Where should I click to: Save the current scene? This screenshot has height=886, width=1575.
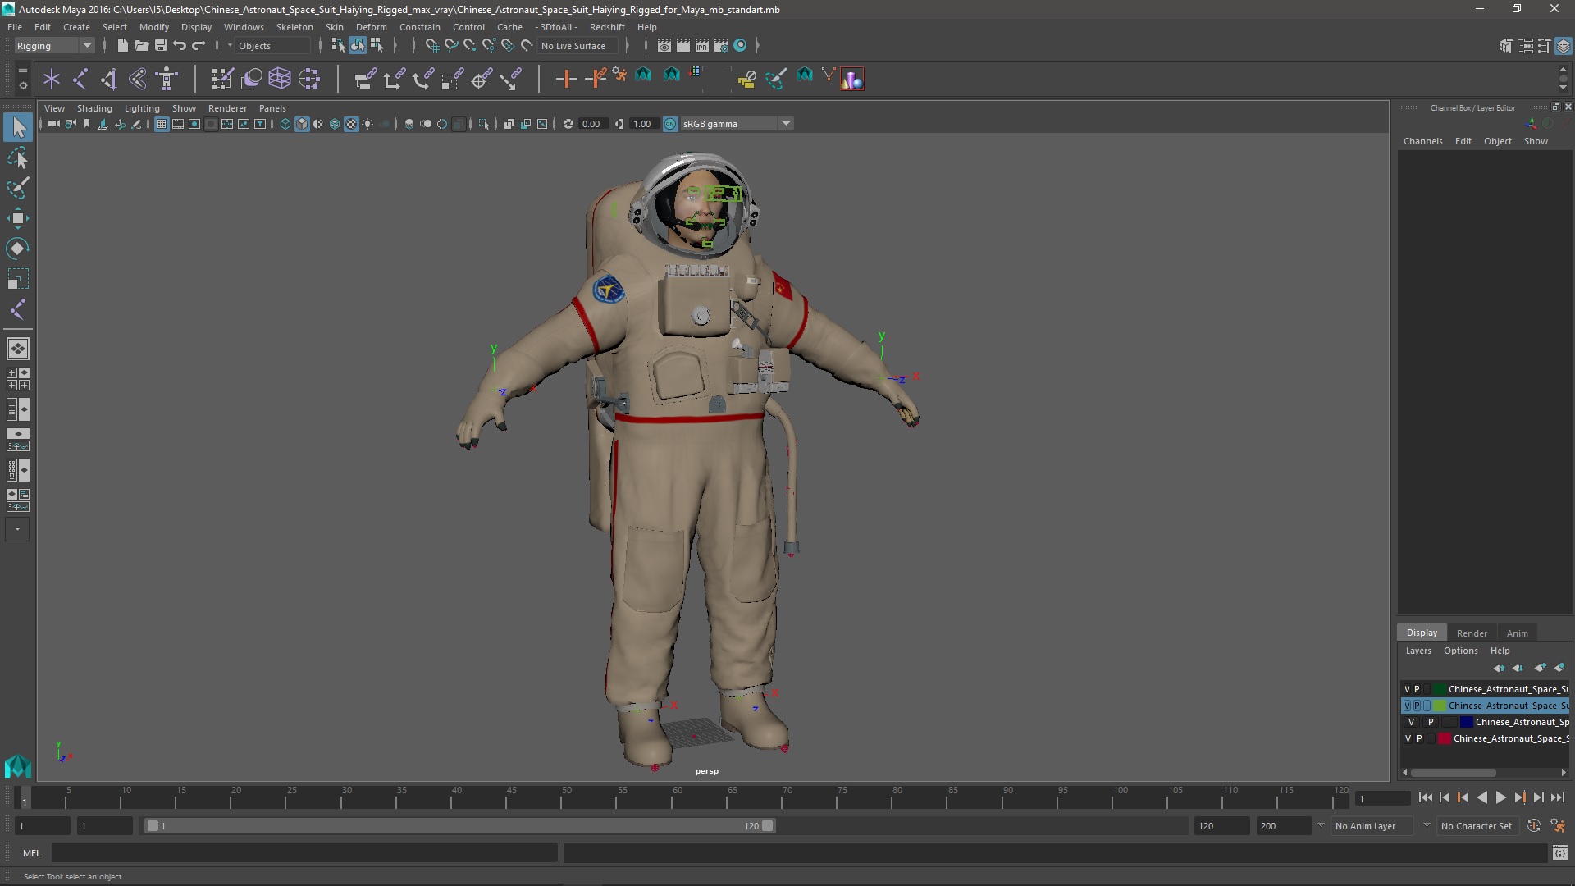tap(161, 46)
